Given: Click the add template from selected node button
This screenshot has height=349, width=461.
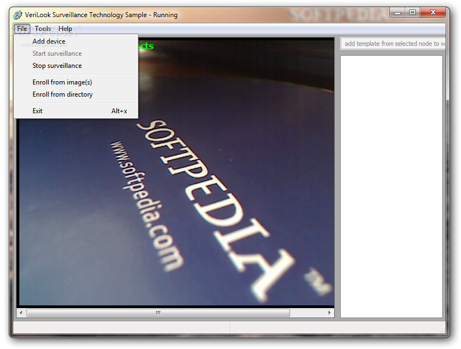Looking at the screenshot, I should click(393, 44).
